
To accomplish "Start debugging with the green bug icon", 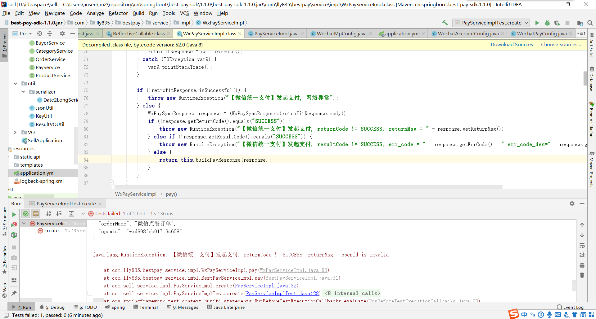I will [547, 23].
